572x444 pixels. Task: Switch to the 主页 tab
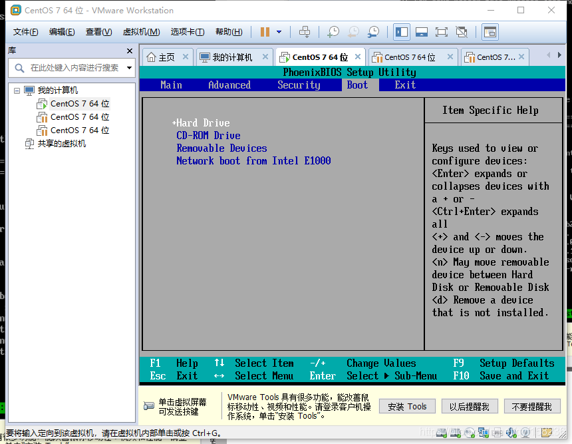tap(166, 57)
